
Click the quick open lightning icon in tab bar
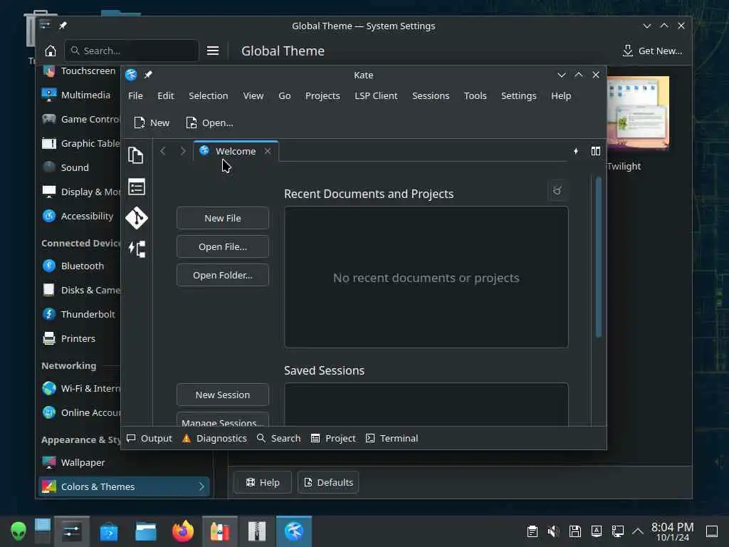point(575,151)
